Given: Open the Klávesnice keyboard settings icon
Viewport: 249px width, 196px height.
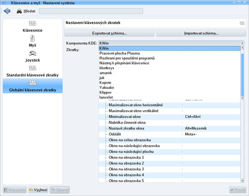Looking at the screenshot, I should (32, 23).
